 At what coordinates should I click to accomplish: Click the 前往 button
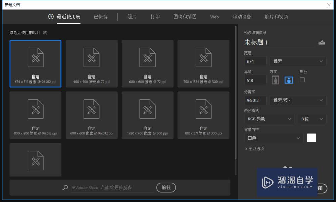pos(166,188)
